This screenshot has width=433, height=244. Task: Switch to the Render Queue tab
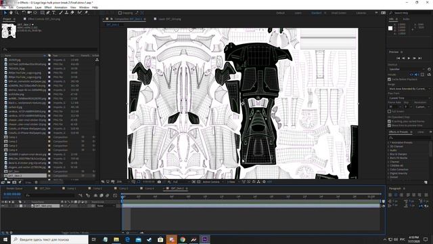(x=14, y=188)
